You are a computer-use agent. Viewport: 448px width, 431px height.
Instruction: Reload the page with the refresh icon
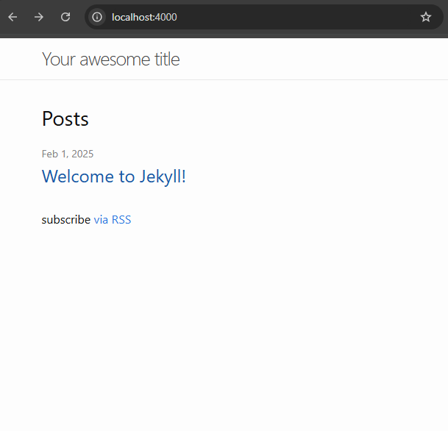pos(65,17)
